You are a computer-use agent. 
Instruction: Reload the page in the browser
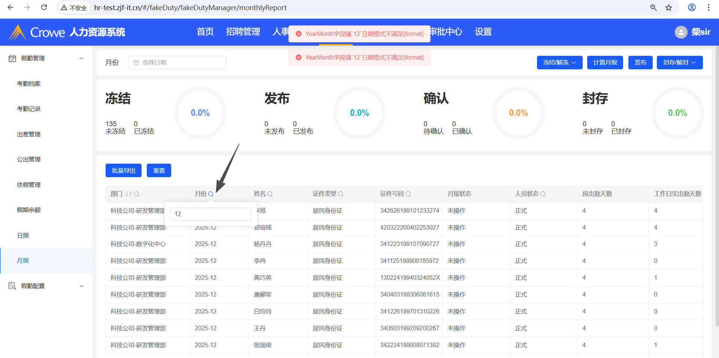pos(44,7)
